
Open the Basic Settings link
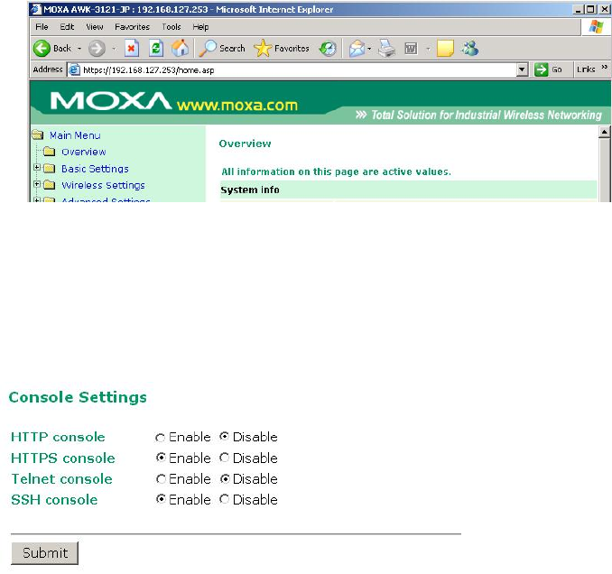(95, 169)
